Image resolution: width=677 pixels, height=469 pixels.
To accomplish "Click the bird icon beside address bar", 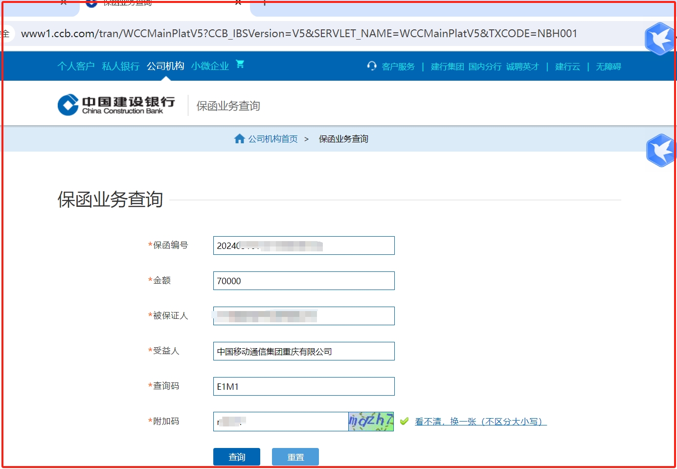I will click(659, 38).
